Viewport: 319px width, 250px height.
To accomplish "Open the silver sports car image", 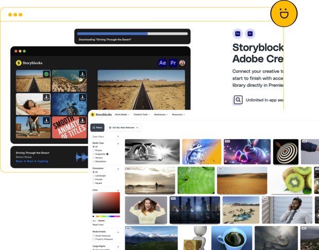I will click(152, 152).
